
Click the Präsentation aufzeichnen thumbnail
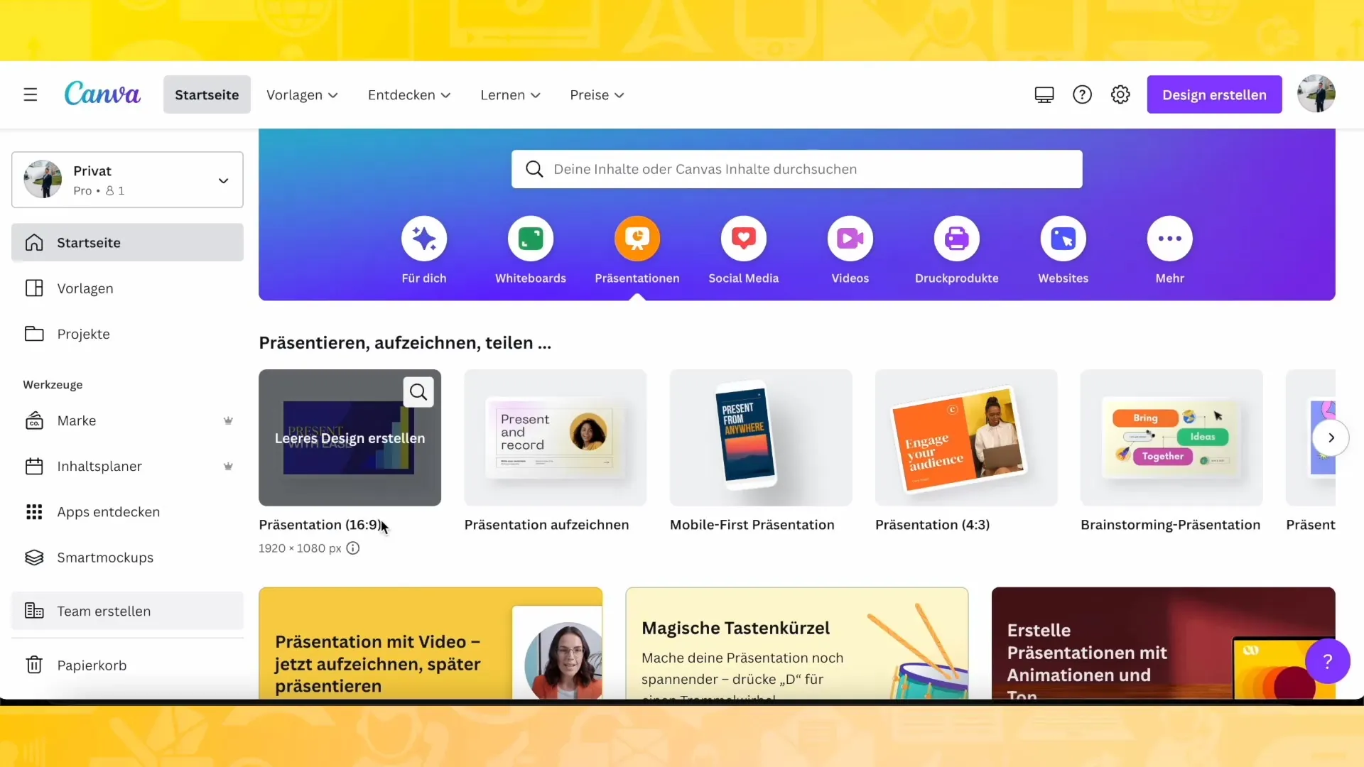(555, 437)
